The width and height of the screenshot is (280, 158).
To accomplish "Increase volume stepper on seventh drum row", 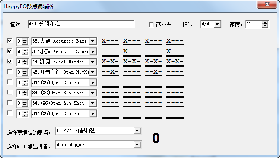I will point(25,102).
